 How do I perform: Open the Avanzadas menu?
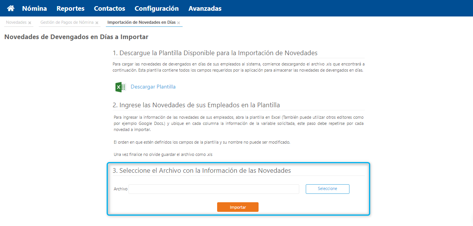pyautogui.click(x=205, y=8)
